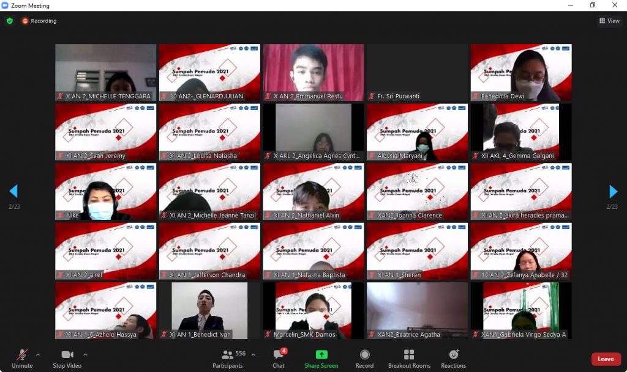This screenshot has width=627, height=372.
Task: Select Emmanuel Restu's video tile
Action: click(x=313, y=72)
